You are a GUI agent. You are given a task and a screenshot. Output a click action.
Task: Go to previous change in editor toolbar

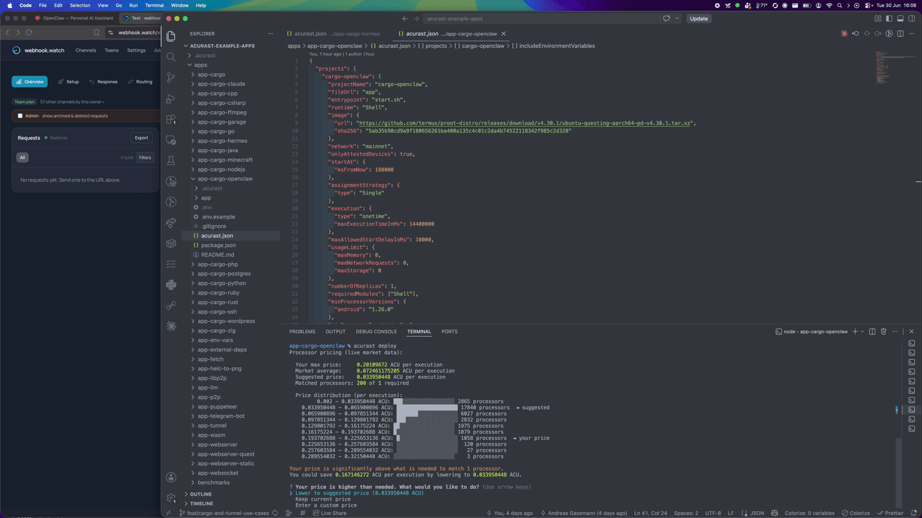click(x=856, y=33)
